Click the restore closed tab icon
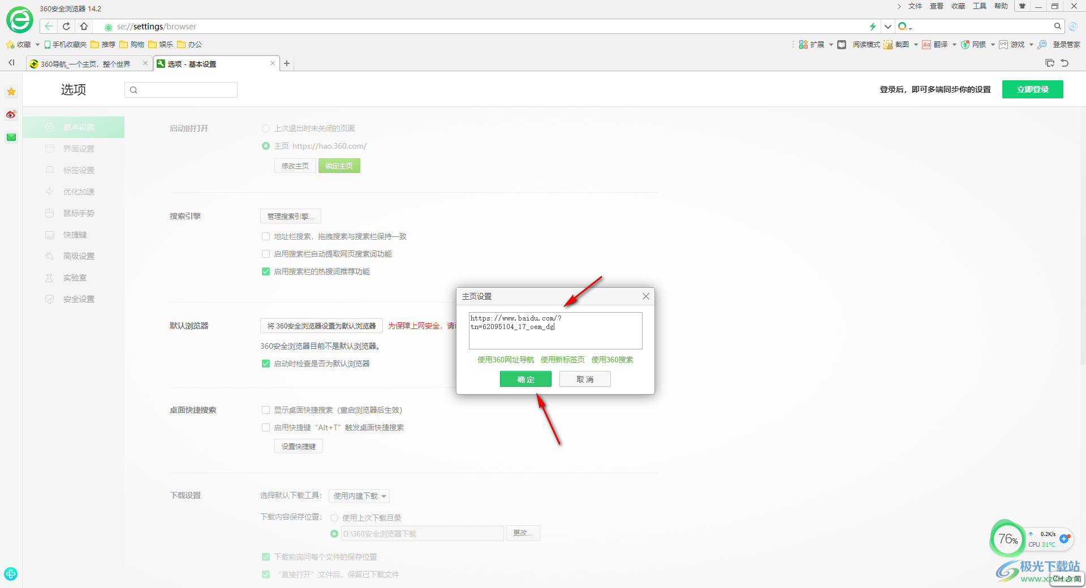 point(1065,63)
